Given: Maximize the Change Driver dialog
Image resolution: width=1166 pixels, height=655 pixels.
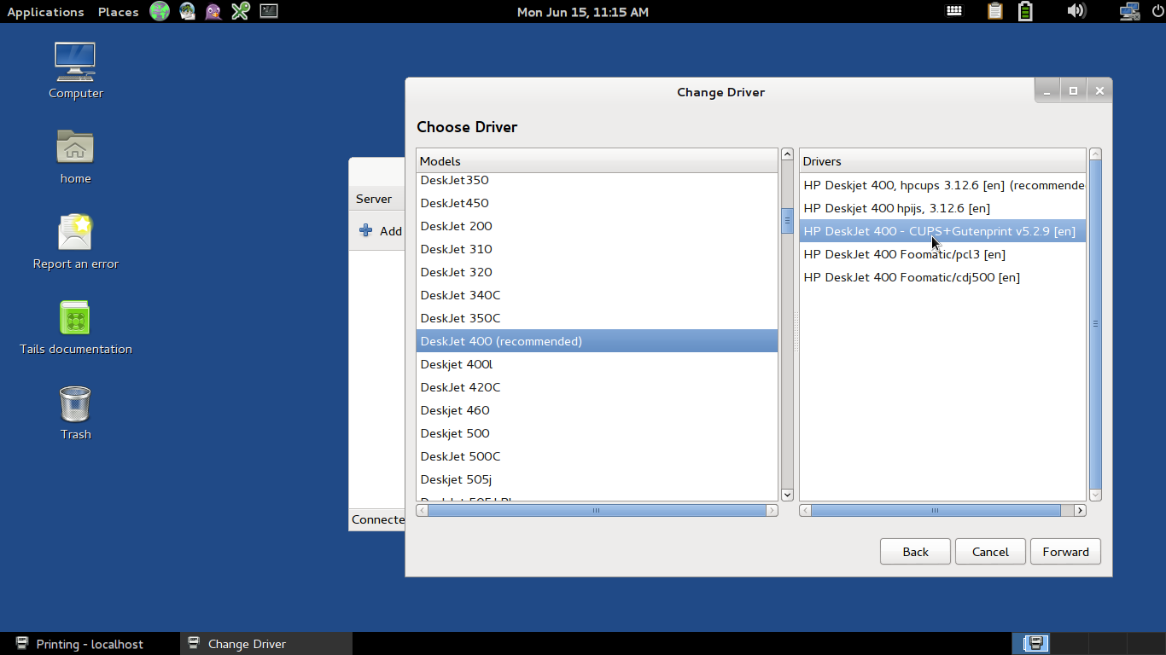Looking at the screenshot, I should click(x=1073, y=90).
